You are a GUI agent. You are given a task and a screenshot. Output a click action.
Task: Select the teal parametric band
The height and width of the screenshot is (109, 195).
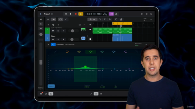(x=102, y=52)
